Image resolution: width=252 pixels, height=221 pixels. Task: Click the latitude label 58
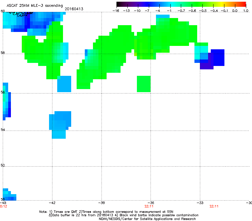click(3, 53)
